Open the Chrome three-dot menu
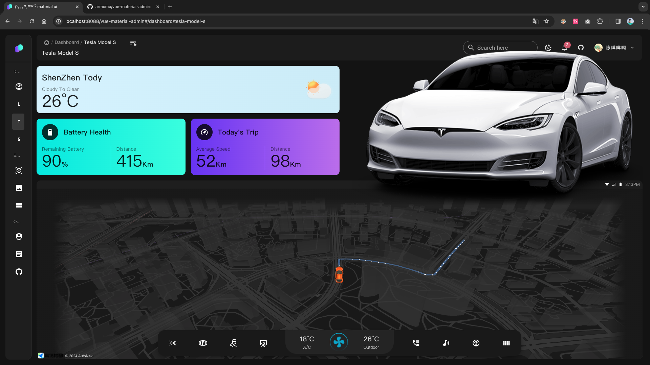650x365 pixels. tap(643, 21)
